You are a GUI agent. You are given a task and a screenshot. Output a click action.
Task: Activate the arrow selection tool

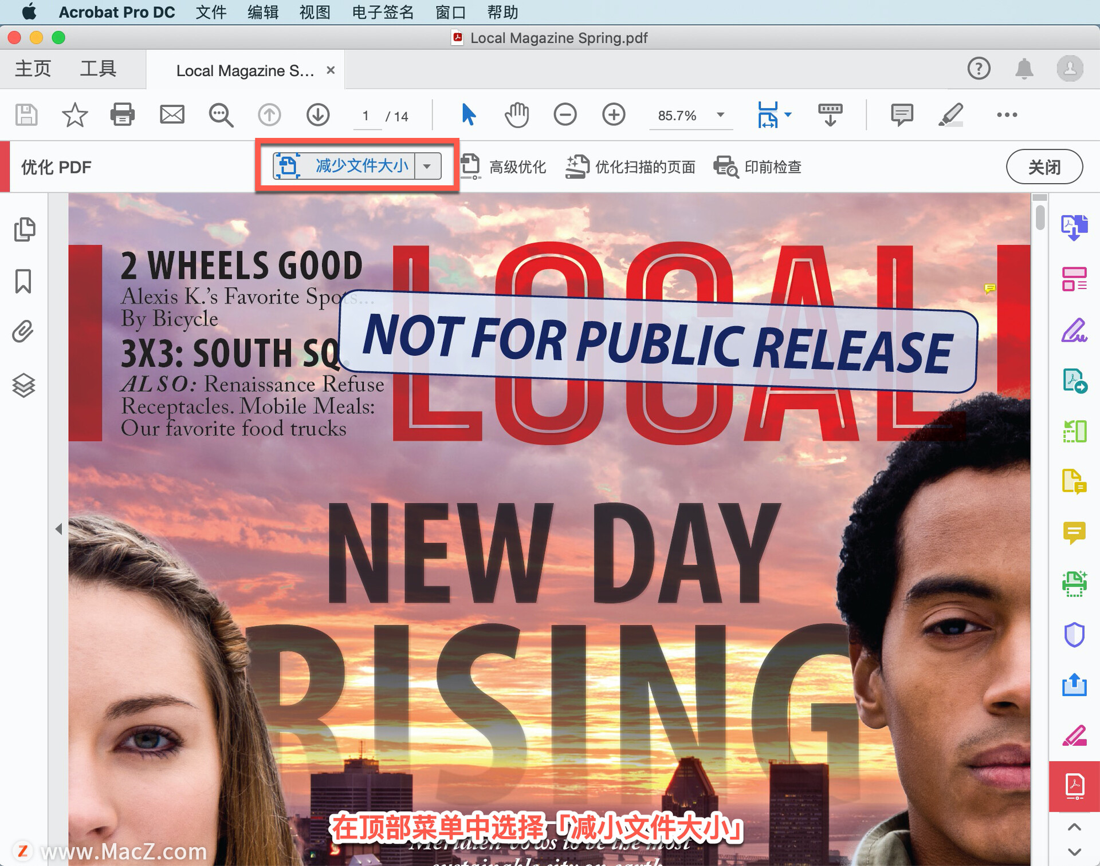[468, 115]
